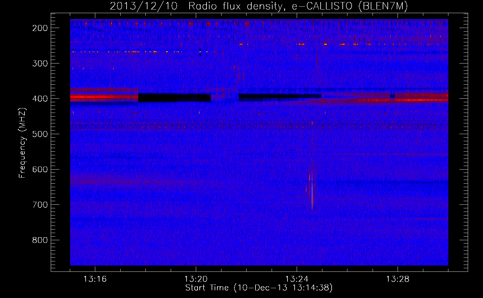Click the 600 frequency tick label

point(40,170)
